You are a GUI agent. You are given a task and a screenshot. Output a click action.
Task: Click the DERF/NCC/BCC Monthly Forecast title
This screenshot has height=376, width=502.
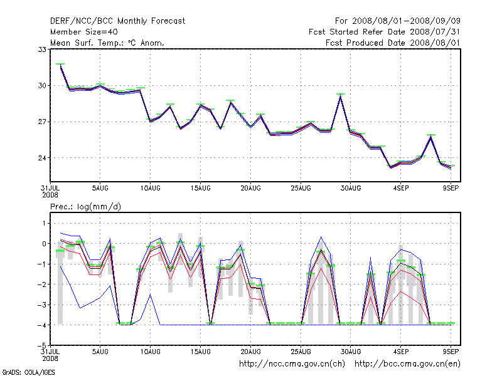[x=117, y=21]
